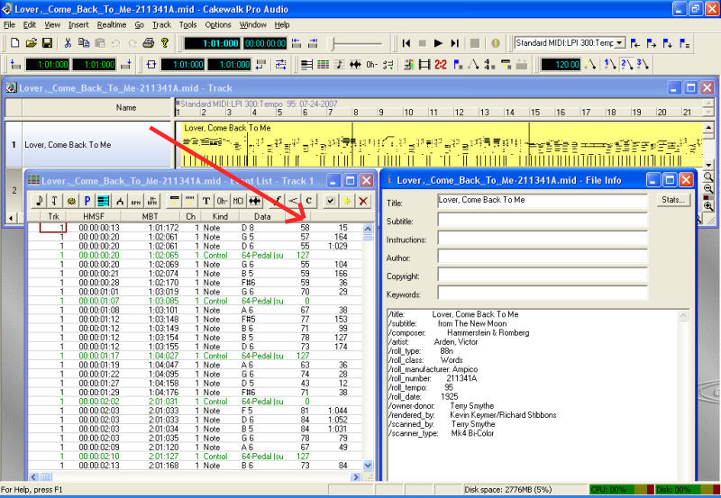Click the RPN event filter icon
Screen dimensions: 721x498
pos(134,200)
